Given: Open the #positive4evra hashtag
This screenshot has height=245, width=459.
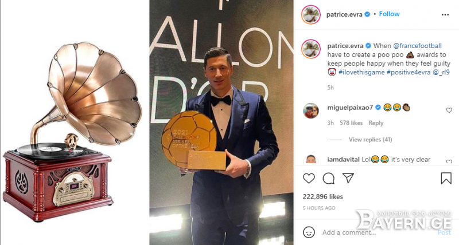Looking at the screenshot, I should pos(409,72).
